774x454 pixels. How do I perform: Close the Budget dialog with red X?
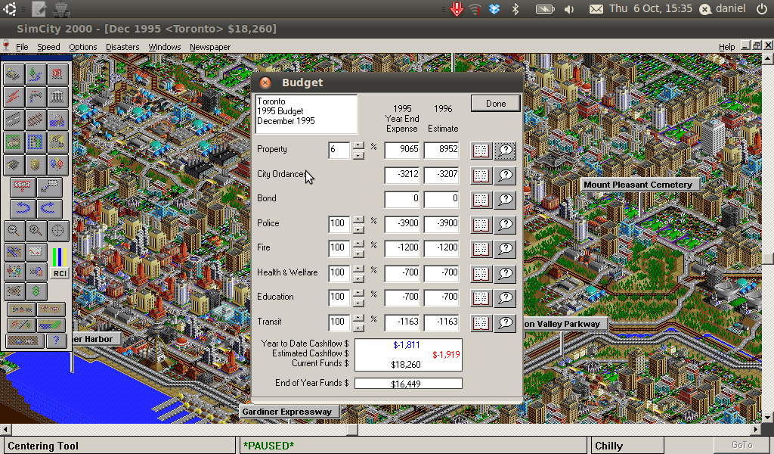[x=265, y=82]
